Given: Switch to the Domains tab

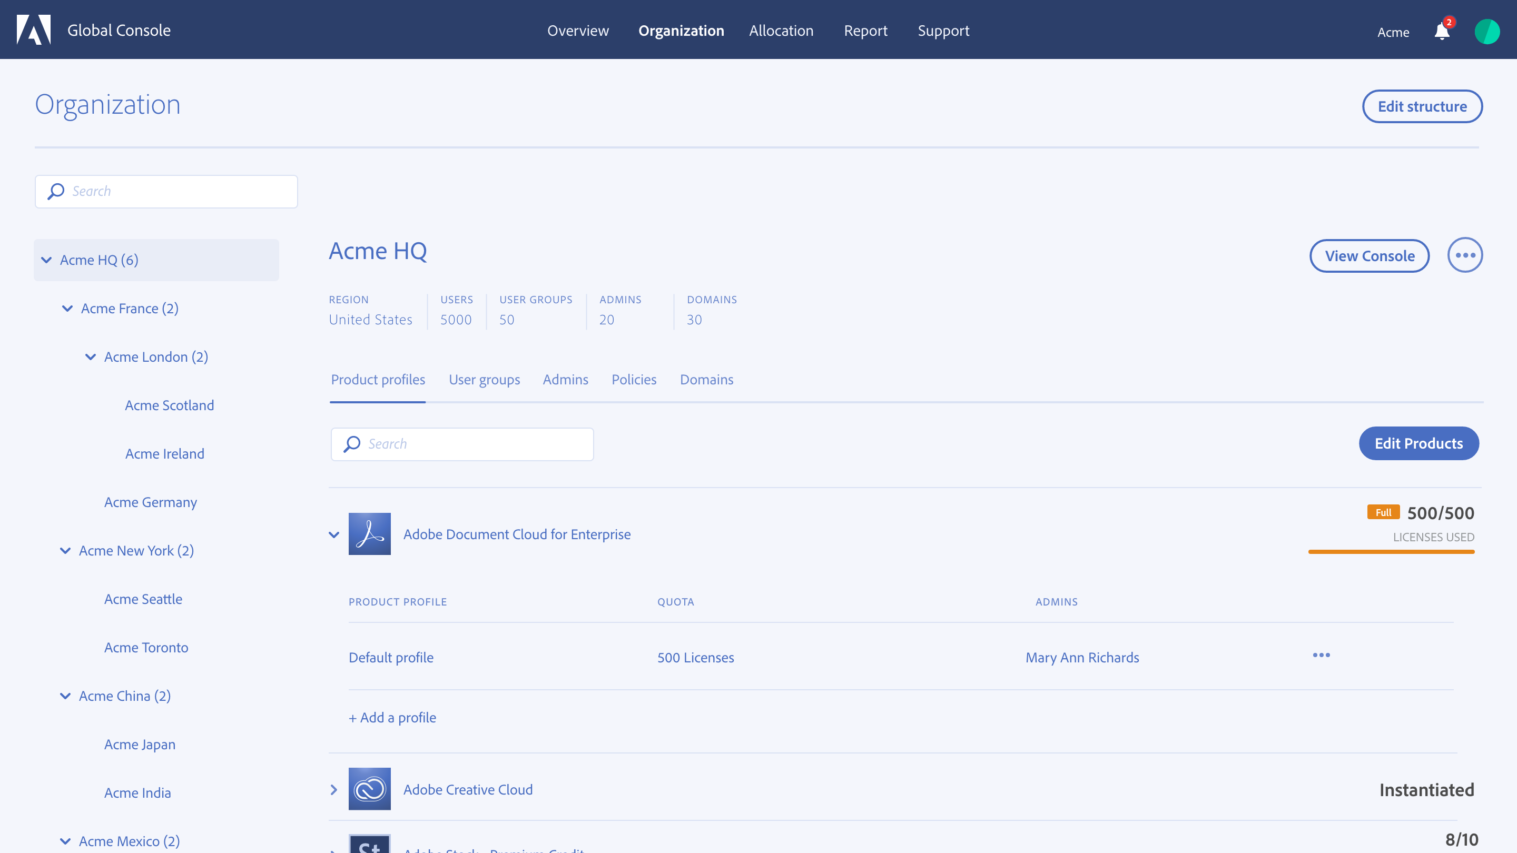Looking at the screenshot, I should coord(706,380).
